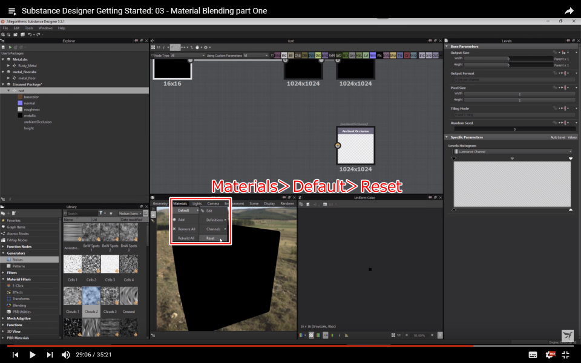The width and height of the screenshot is (581, 363).
Task: Toggle histogram display in 2D view
Action: click(x=346, y=335)
